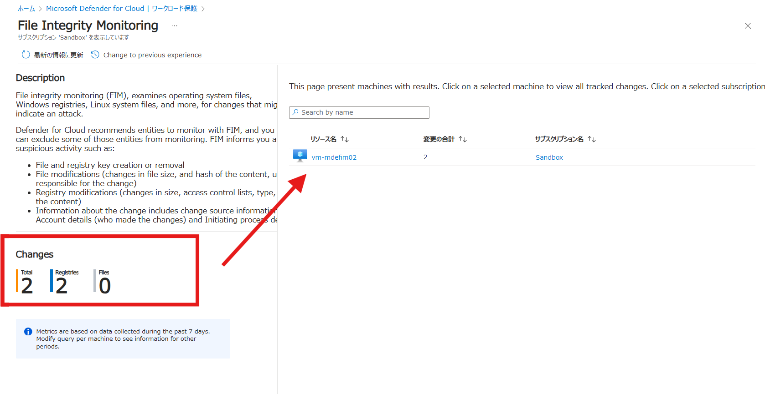
Task: Click the 変更の合計 column header
Action: click(439, 139)
